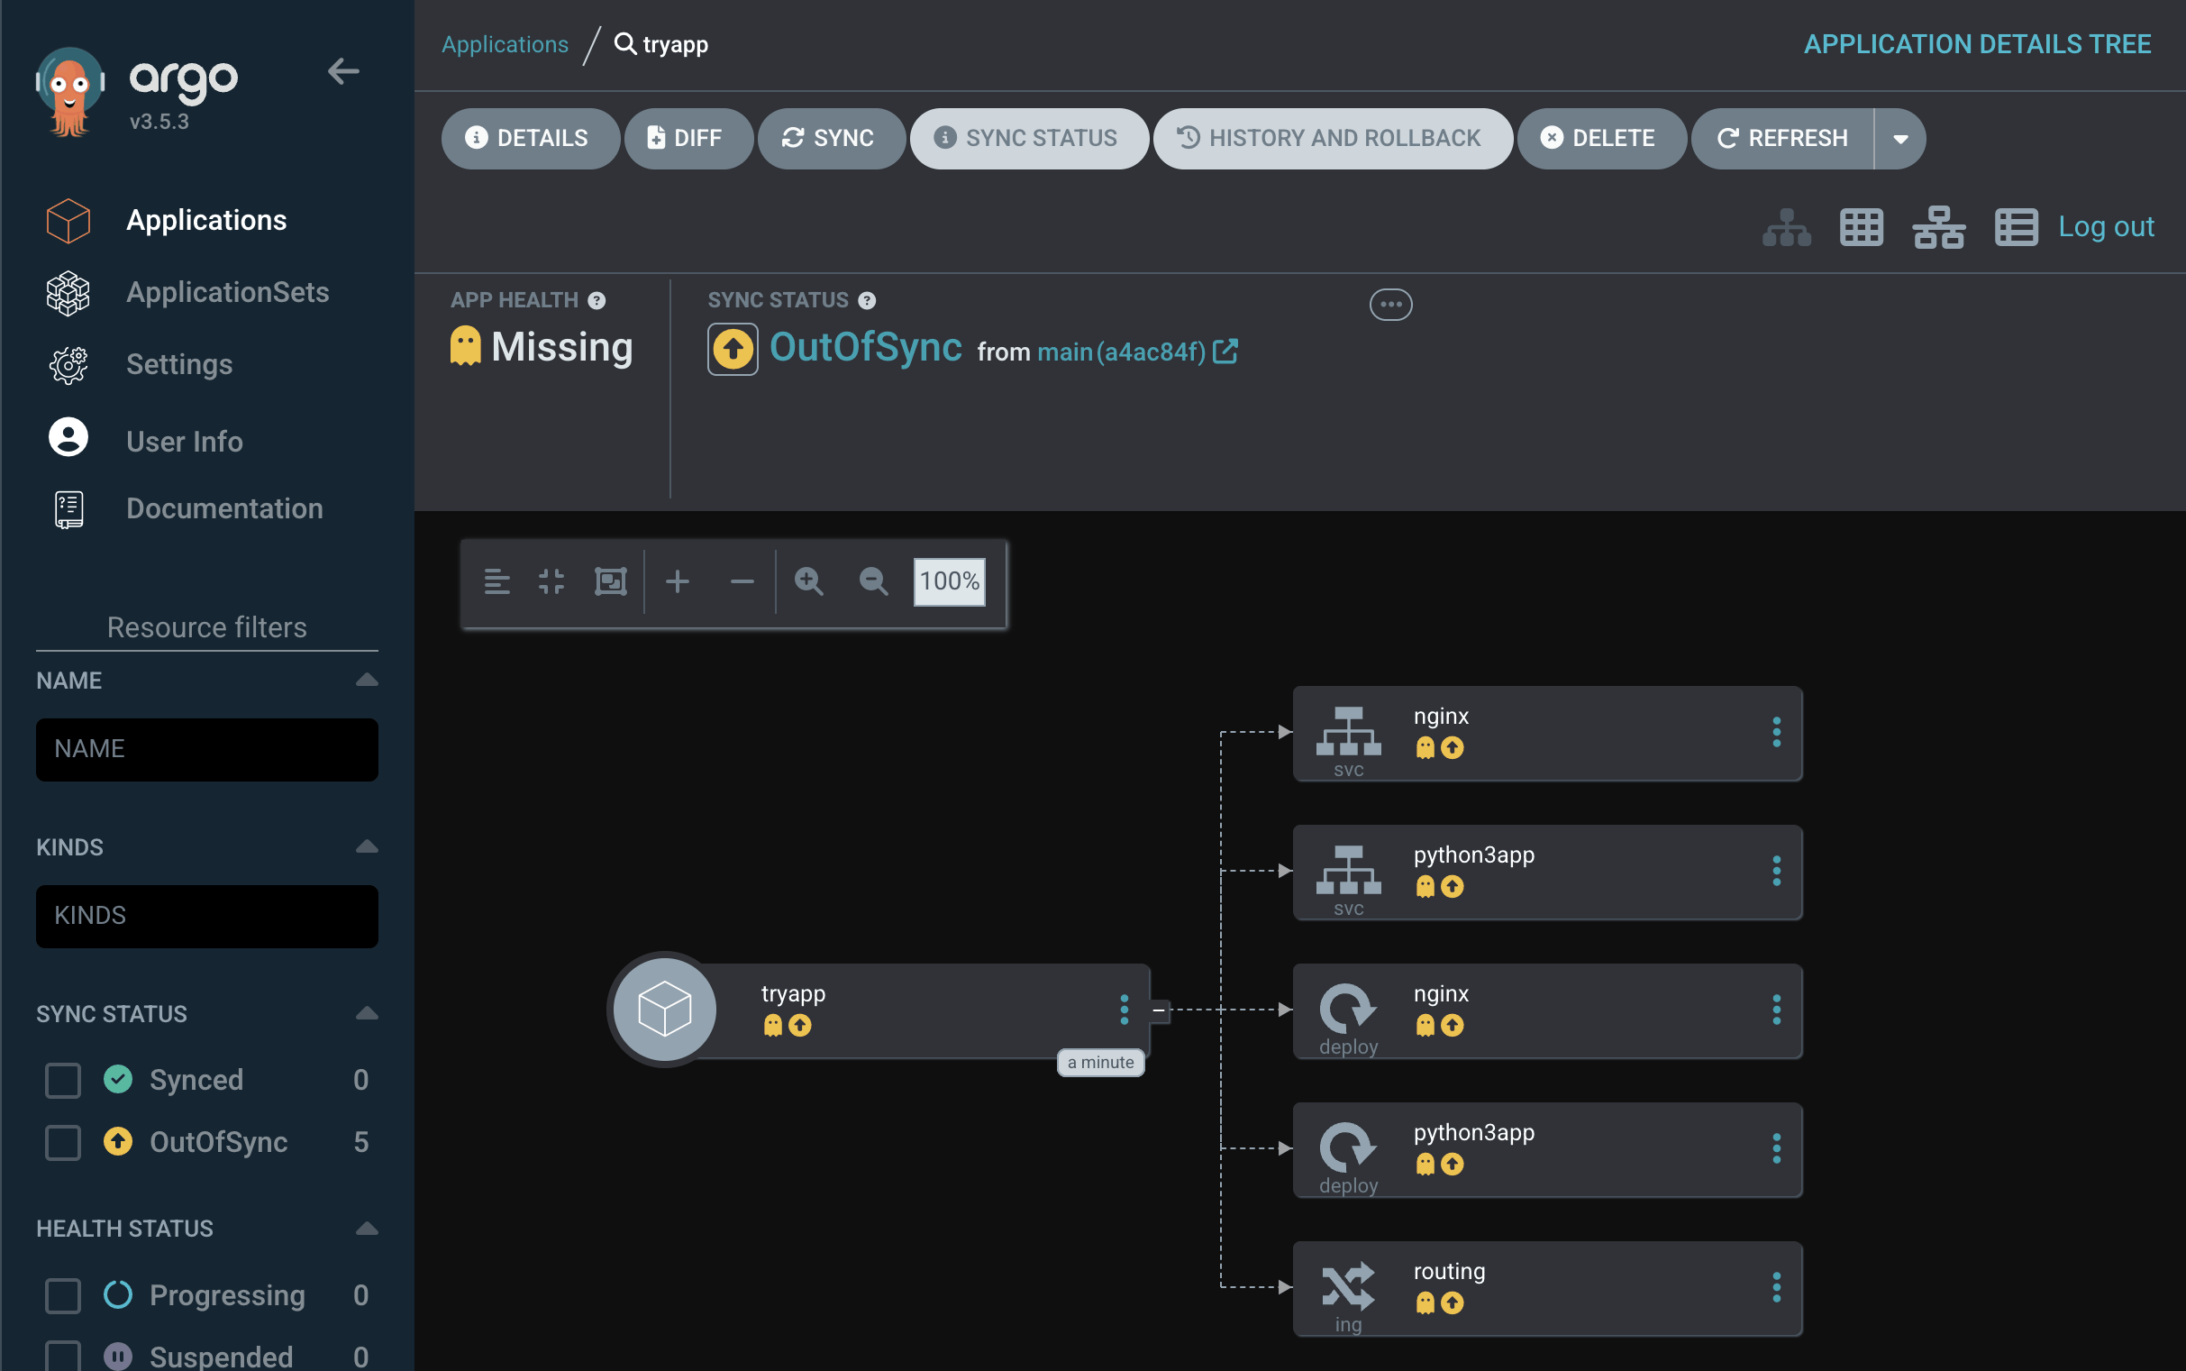Switch to the list view icon
2186x1371 pixels.
click(2016, 226)
